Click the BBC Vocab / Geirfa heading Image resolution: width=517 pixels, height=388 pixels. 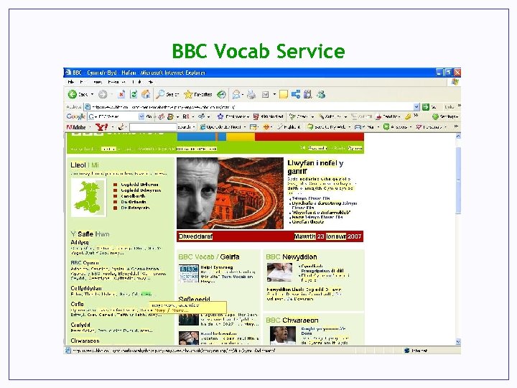point(209,257)
